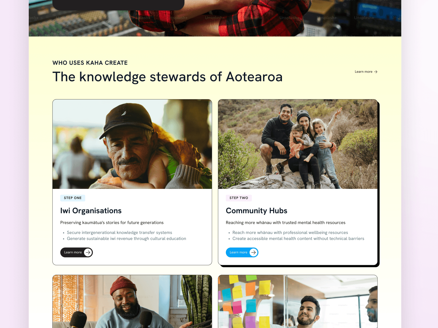The width and height of the screenshot is (438, 328).
Task: Click Secure intergenerational knowledge transfer systems bullet
Action: [119, 233]
